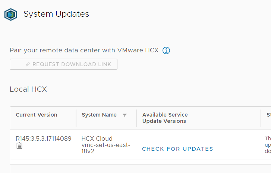Click divider before the Status column
Viewport: 271px width, 173px height.
(261, 118)
